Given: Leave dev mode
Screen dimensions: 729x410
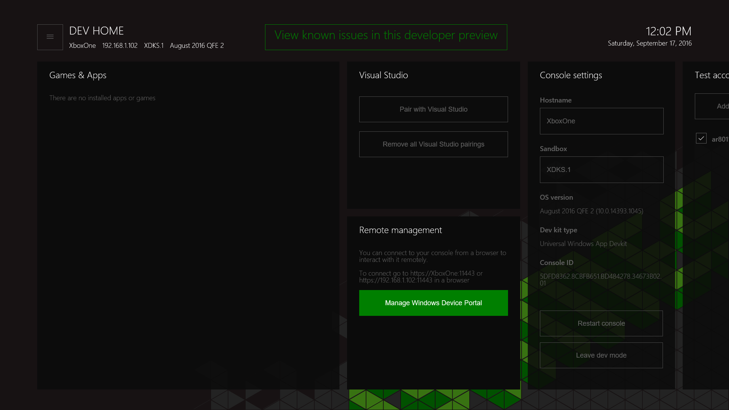Looking at the screenshot, I should pos(601,355).
